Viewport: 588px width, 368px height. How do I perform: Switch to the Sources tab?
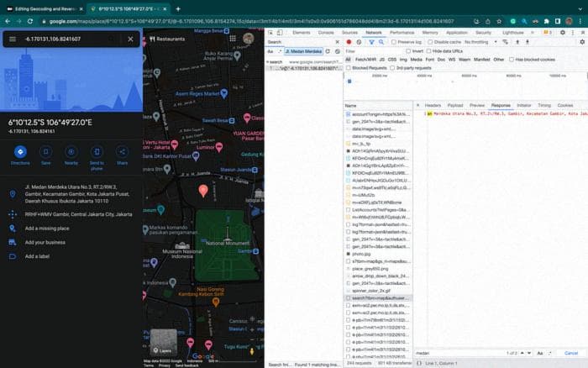click(349, 33)
